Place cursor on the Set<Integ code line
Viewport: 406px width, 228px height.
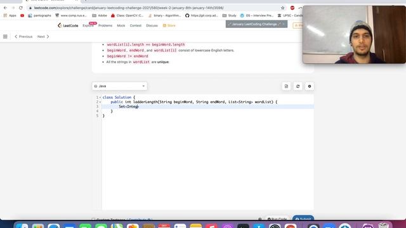tap(207, 106)
